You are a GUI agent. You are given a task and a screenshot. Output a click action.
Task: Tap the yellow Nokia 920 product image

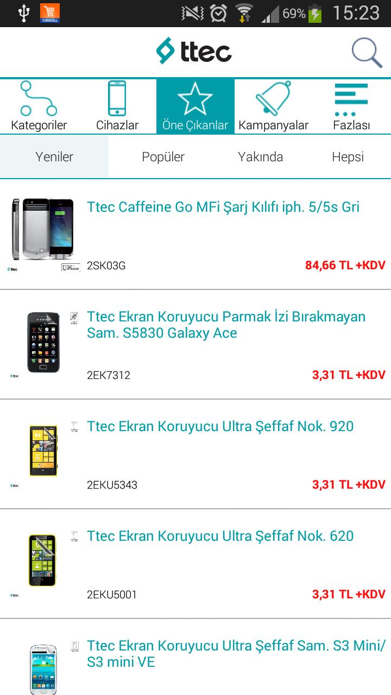pyautogui.click(x=43, y=450)
